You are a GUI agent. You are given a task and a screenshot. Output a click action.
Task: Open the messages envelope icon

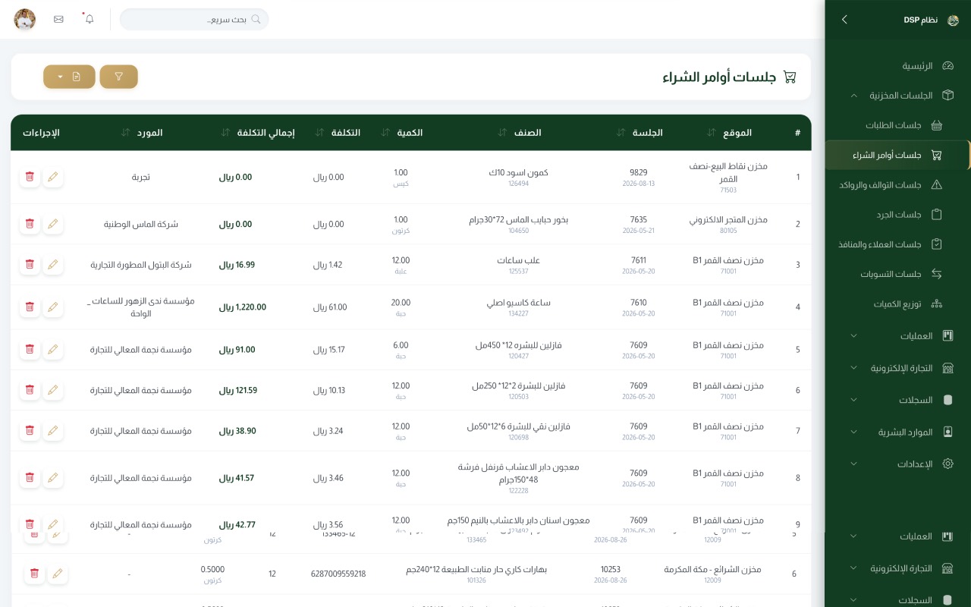pos(58,19)
